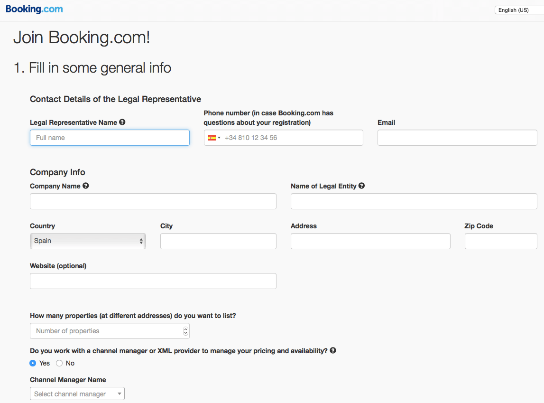Click the Channel Manager Name label
This screenshot has height=403, width=544.
point(68,380)
